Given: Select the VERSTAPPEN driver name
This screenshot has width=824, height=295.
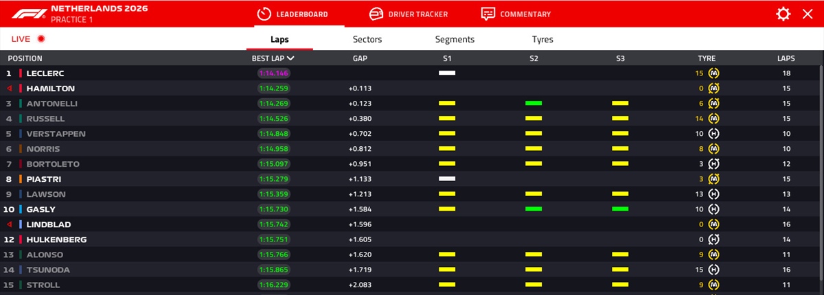Looking at the screenshot, I should click(56, 133).
